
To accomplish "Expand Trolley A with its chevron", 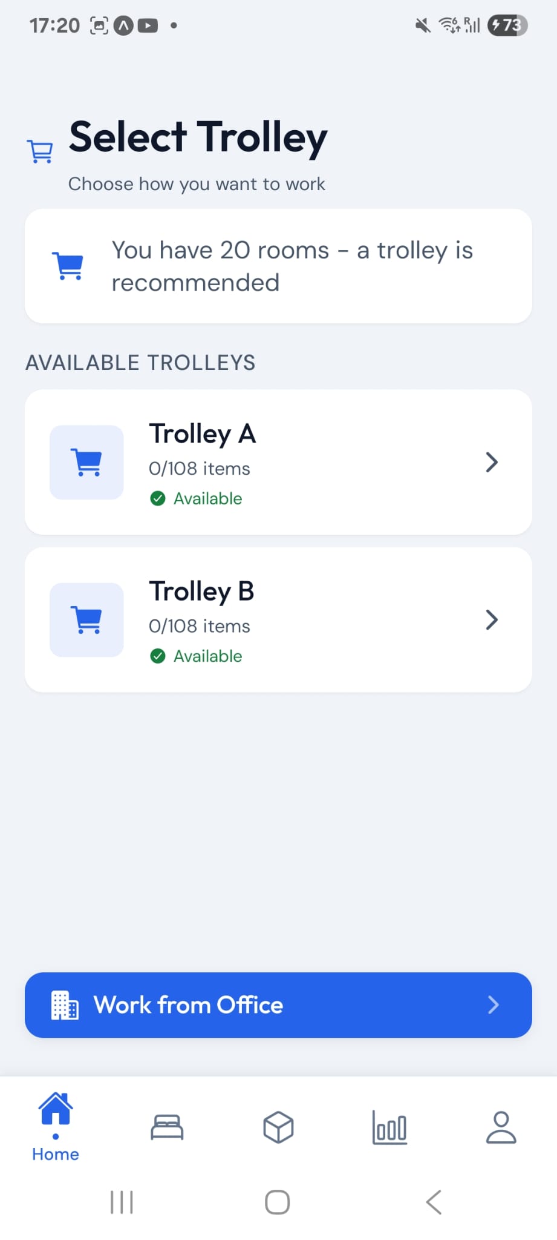I will [492, 463].
